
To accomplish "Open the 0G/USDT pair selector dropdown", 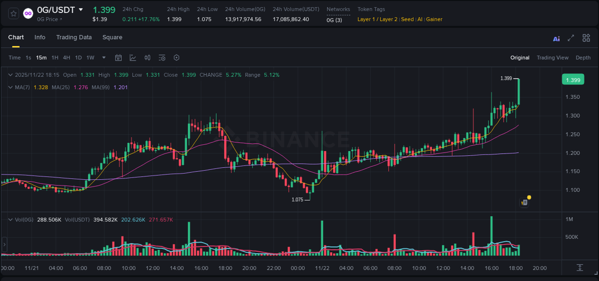I will coord(80,10).
